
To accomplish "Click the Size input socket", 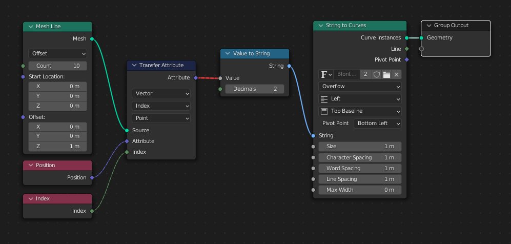I will click(313, 147).
